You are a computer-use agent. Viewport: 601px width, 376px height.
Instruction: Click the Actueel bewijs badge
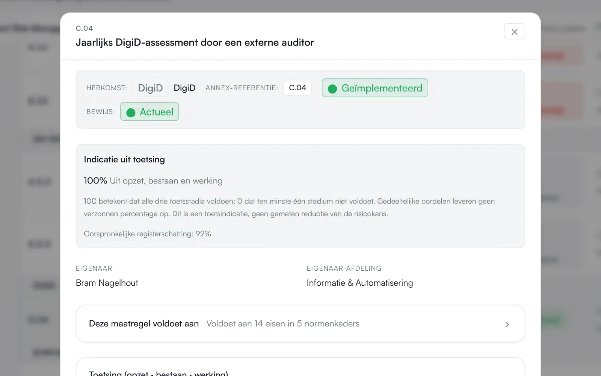tap(149, 112)
